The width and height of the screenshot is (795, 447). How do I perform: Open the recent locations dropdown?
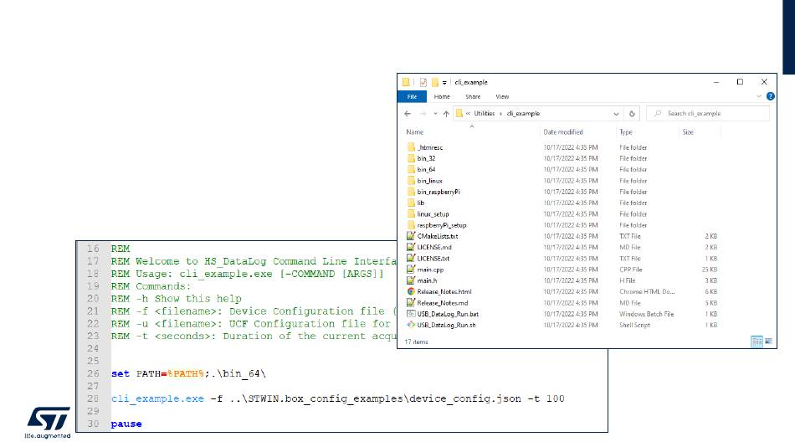[435, 114]
